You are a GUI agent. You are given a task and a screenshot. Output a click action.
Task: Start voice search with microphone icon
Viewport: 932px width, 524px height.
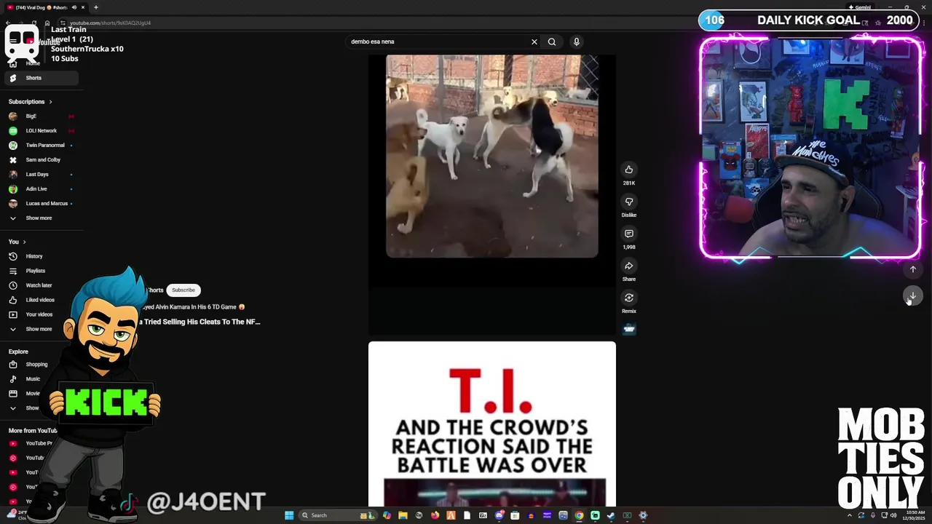click(576, 41)
